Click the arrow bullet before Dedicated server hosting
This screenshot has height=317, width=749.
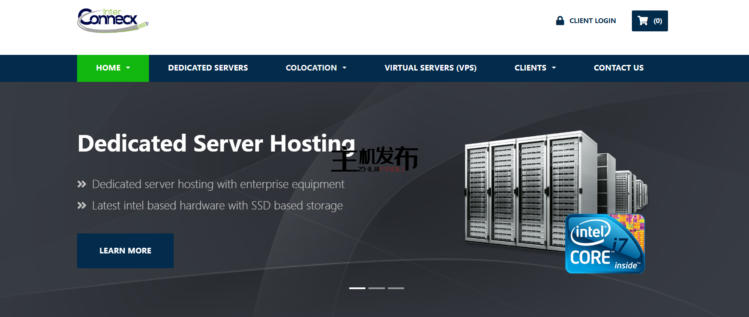point(82,184)
